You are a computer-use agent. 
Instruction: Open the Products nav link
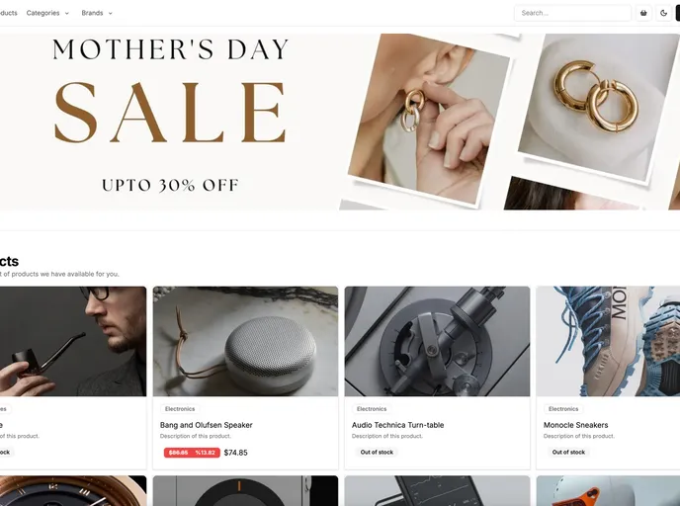(8, 13)
